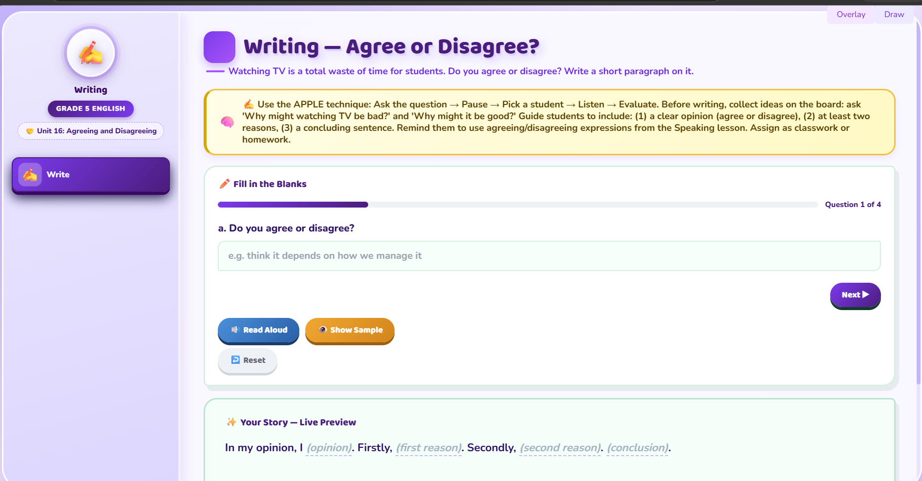Click the purple square beside the title
This screenshot has width=922, height=481.
pyautogui.click(x=219, y=47)
